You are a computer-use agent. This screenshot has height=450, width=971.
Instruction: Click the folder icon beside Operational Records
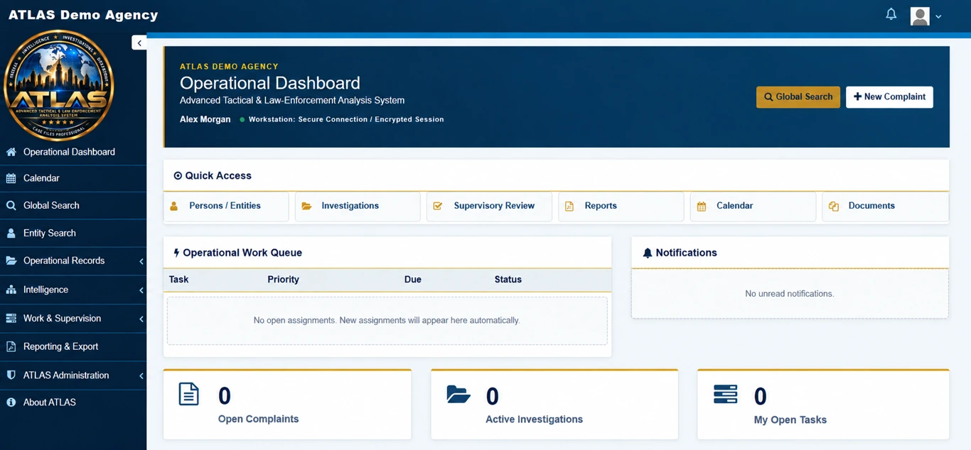pos(11,260)
